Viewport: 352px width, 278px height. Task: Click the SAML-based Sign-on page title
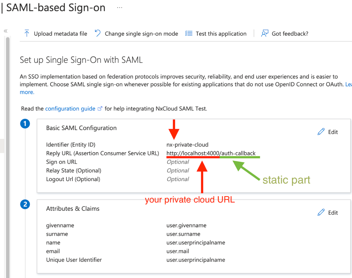[56, 8]
